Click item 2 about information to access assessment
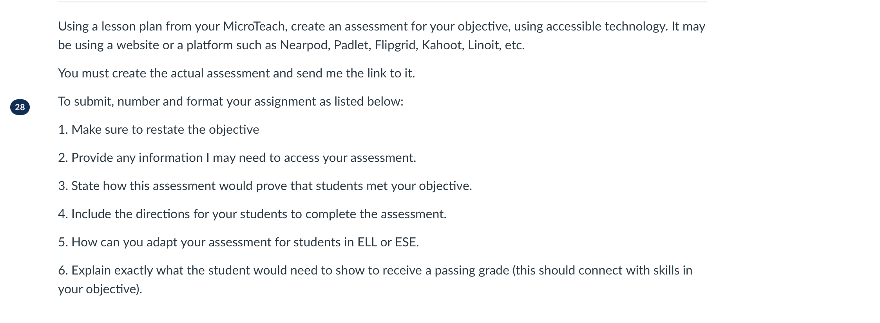Image resolution: width=880 pixels, height=323 pixels. 237,158
